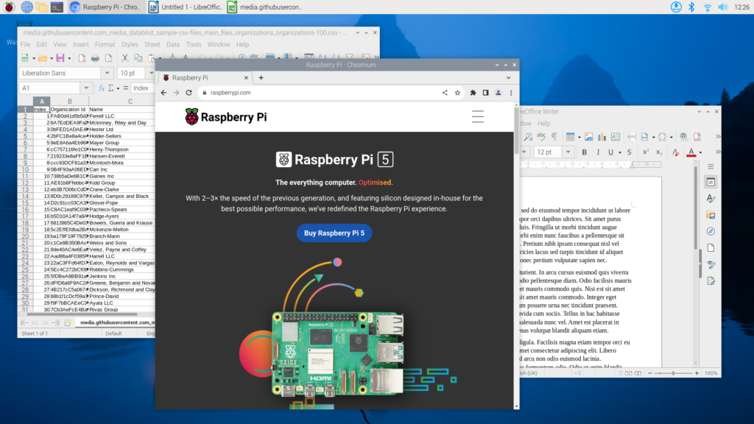Image resolution: width=754 pixels, height=424 pixels.
Task: Run spell check from the Writer toolbar
Action: click(x=542, y=137)
